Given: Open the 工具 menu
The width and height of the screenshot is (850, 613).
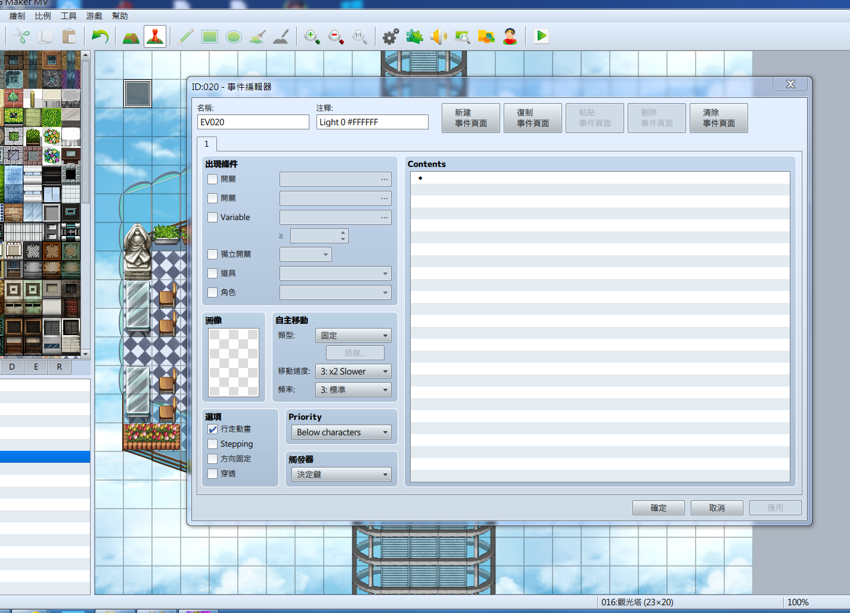Looking at the screenshot, I should click(69, 16).
